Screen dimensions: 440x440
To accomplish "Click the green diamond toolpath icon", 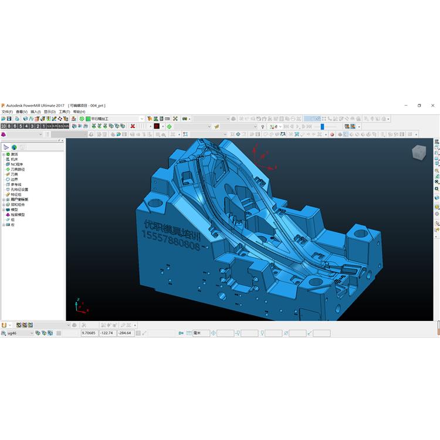I will [x=169, y=127].
